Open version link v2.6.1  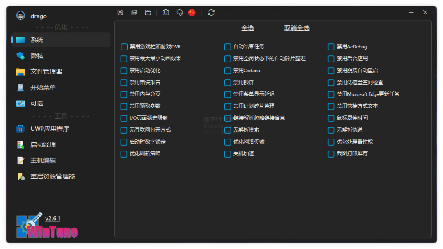coord(53,219)
